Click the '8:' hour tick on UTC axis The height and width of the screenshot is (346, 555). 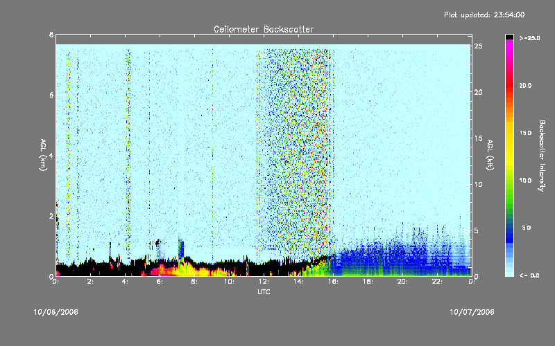[x=194, y=282]
